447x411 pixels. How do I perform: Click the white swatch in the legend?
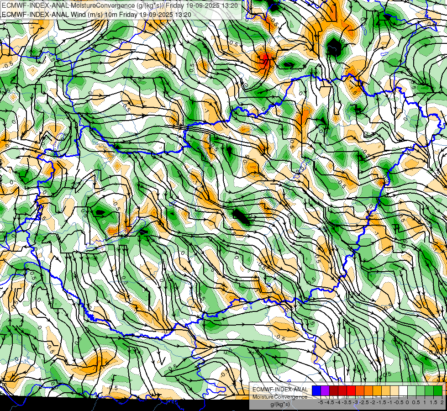click(403, 390)
